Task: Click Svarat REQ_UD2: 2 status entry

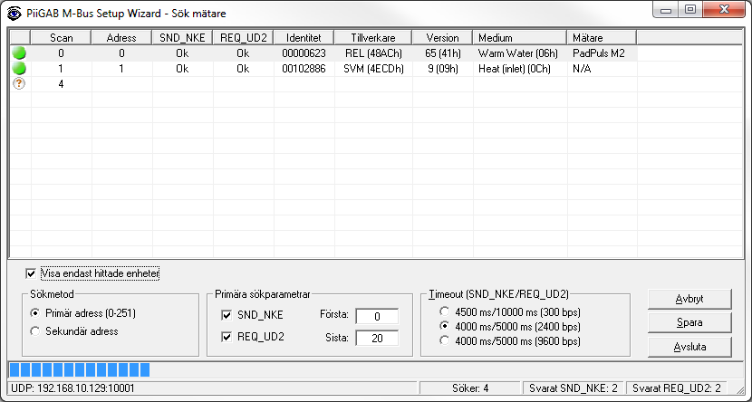Action: (x=677, y=388)
